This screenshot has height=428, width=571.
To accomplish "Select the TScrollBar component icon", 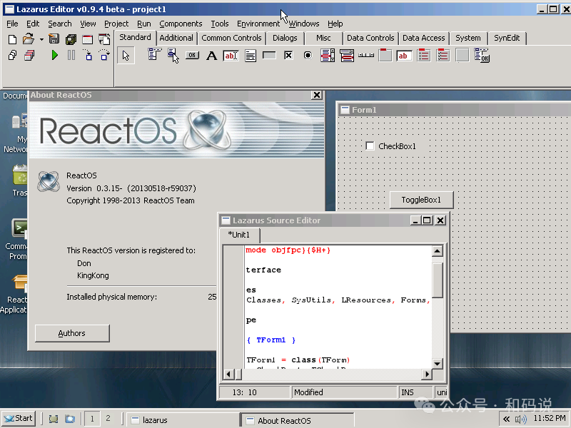I will click(x=366, y=56).
